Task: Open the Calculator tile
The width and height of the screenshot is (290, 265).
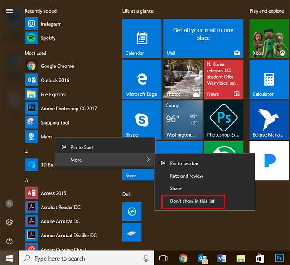Action: (269, 79)
